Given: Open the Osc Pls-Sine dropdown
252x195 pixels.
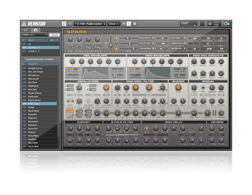Looking at the screenshot, I should (147, 43).
